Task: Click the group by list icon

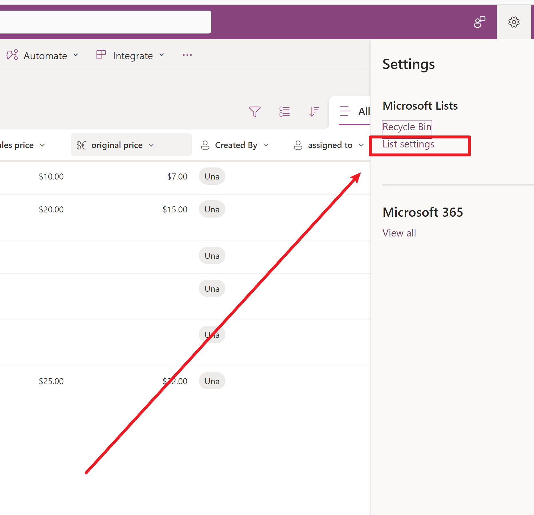Action: (x=285, y=112)
